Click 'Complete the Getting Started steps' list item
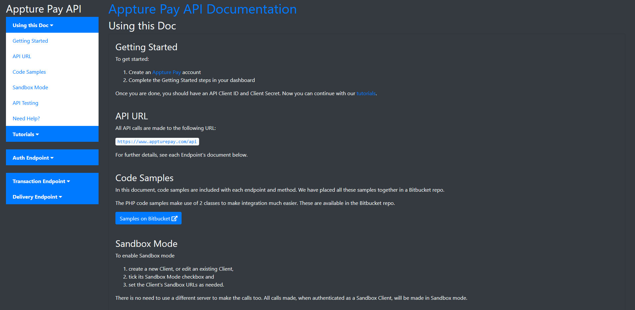Viewport: 635px width, 310px height. coord(191,80)
